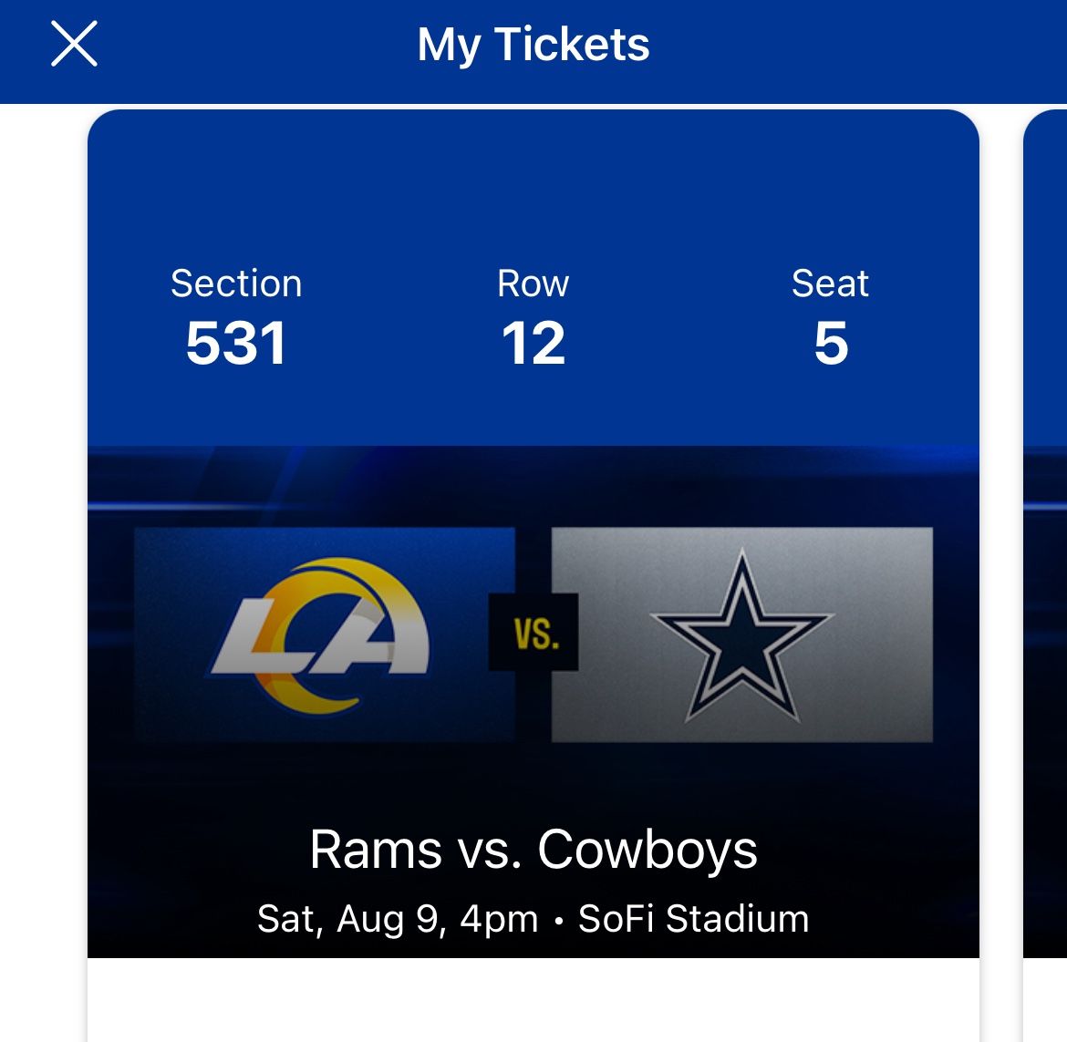Click seat number 5

831,344
